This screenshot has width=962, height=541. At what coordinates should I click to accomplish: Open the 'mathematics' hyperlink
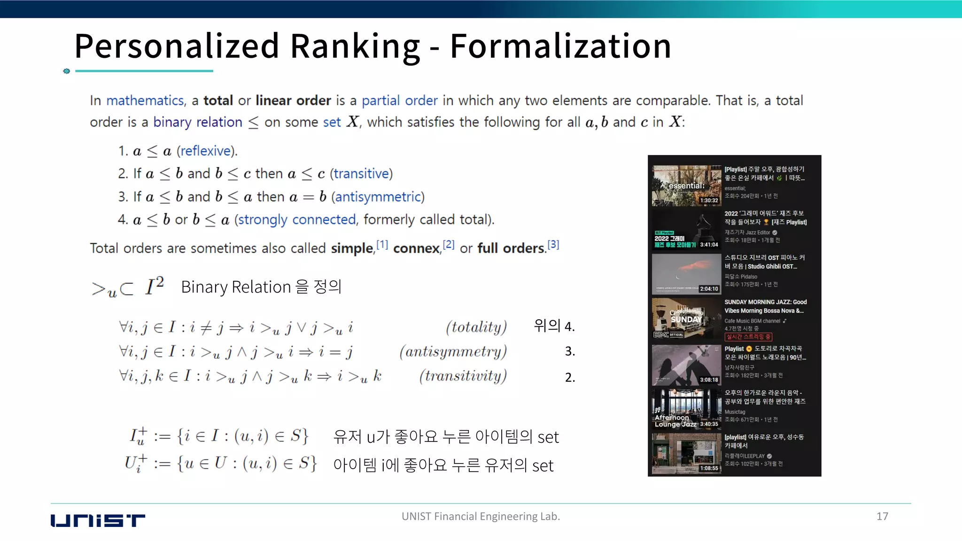tap(145, 100)
